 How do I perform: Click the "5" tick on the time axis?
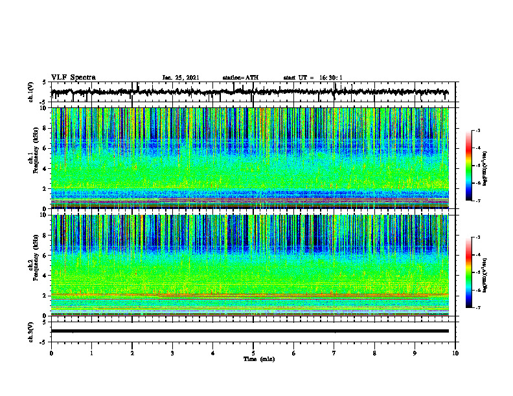253,353
